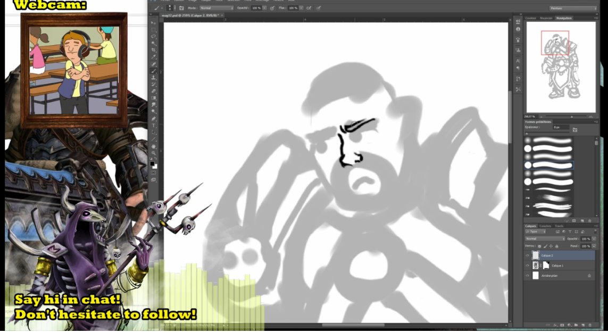Select the Smudge/Blur tool
Image resolution: width=608 pixels, height=333 pixels.
(153, 104)
